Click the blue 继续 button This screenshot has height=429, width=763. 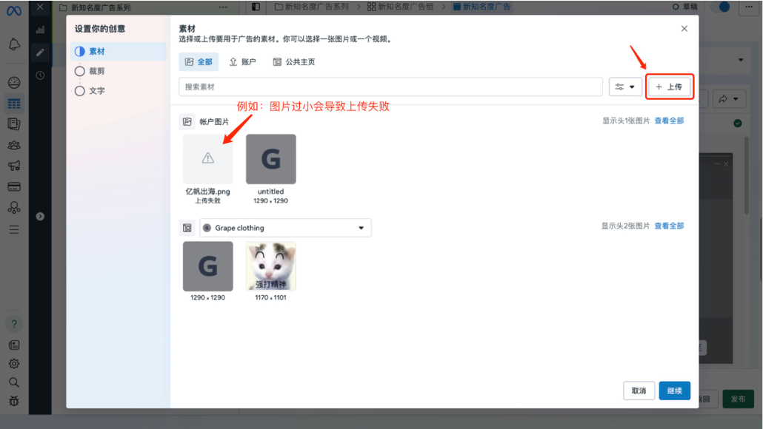pyautogui.click(x=674, y=391)
